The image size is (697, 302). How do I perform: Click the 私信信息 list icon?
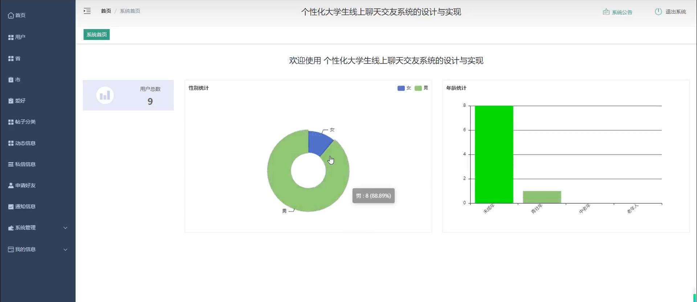(x=11, y=164)
